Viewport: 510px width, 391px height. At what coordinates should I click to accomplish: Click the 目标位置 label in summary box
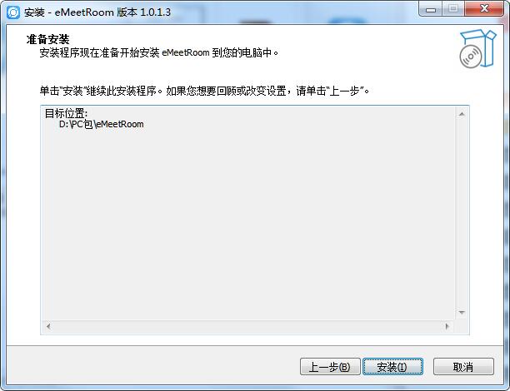[66, 113]
